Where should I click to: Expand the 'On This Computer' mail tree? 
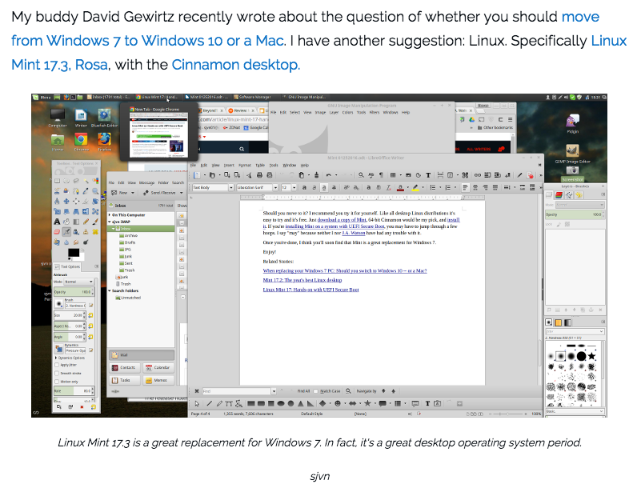(110, 214)
